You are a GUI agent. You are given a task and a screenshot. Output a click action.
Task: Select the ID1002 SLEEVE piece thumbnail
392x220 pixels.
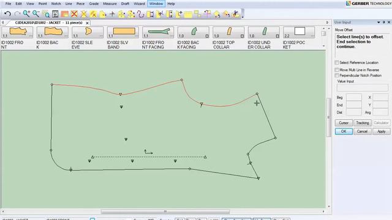(x=87, y=32)
